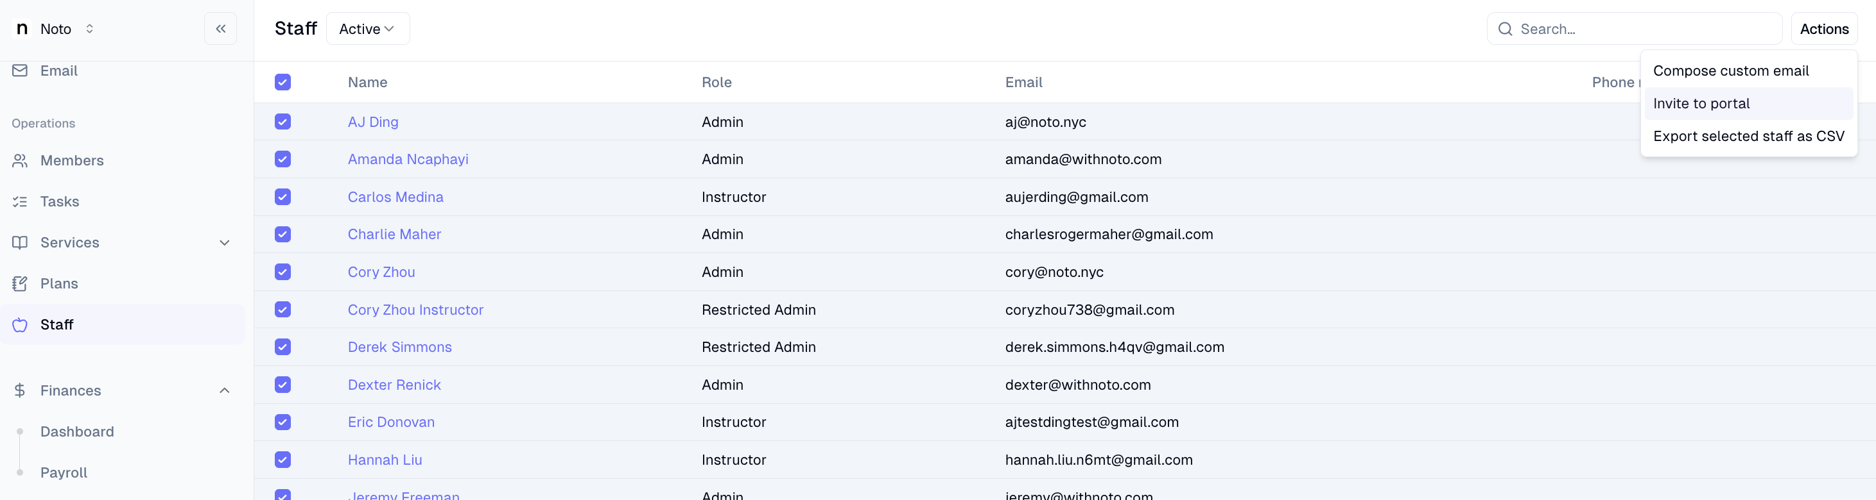This screenshot has height=500, width=1876.
Task: Click the Role column header
Action: (x=717, y=82)
